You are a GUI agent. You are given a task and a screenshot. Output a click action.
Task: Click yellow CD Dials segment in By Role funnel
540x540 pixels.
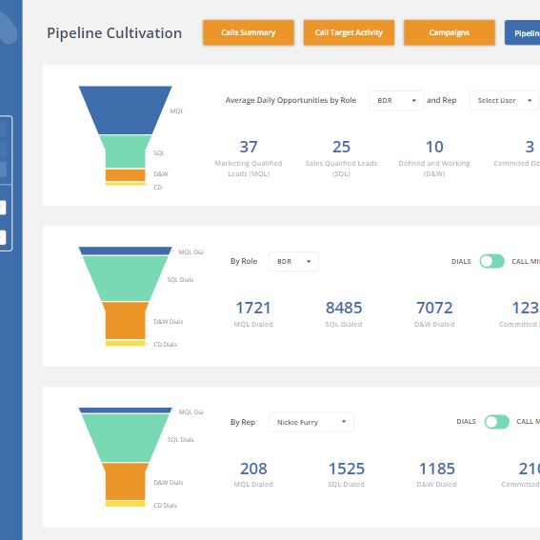(126, 343)
